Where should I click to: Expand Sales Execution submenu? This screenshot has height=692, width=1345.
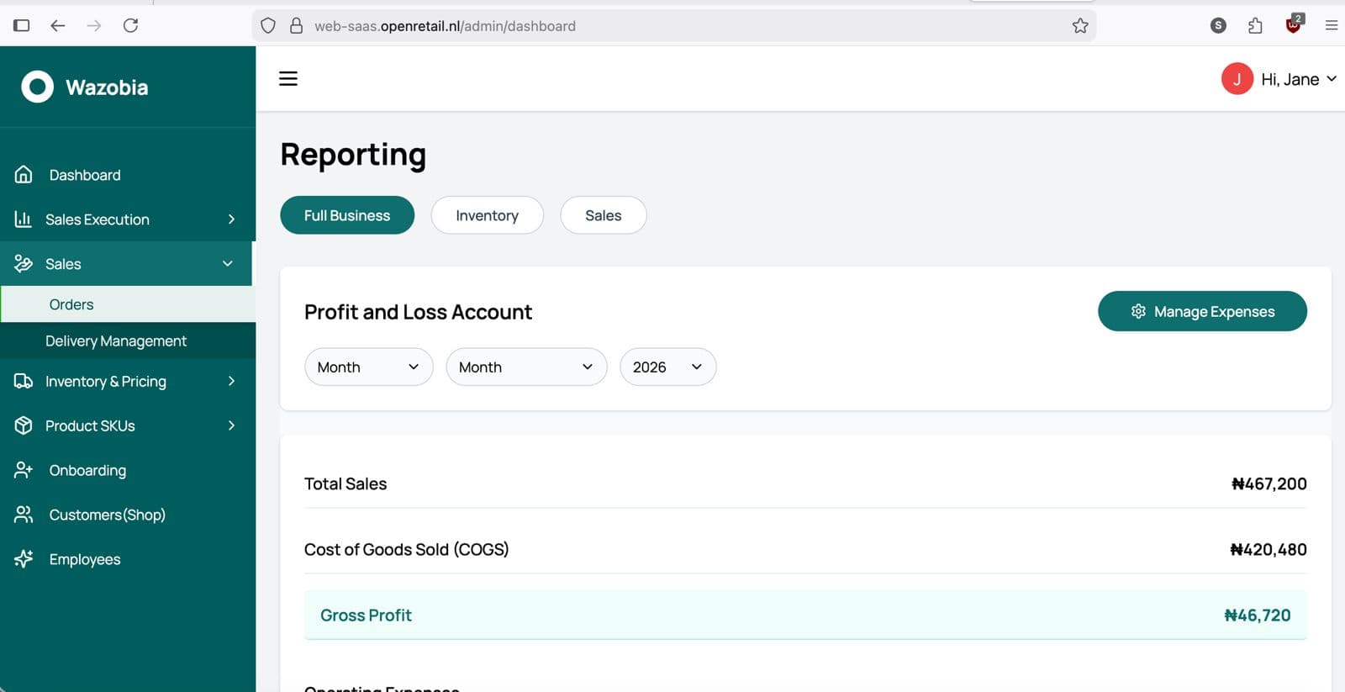tap(231, 219)
